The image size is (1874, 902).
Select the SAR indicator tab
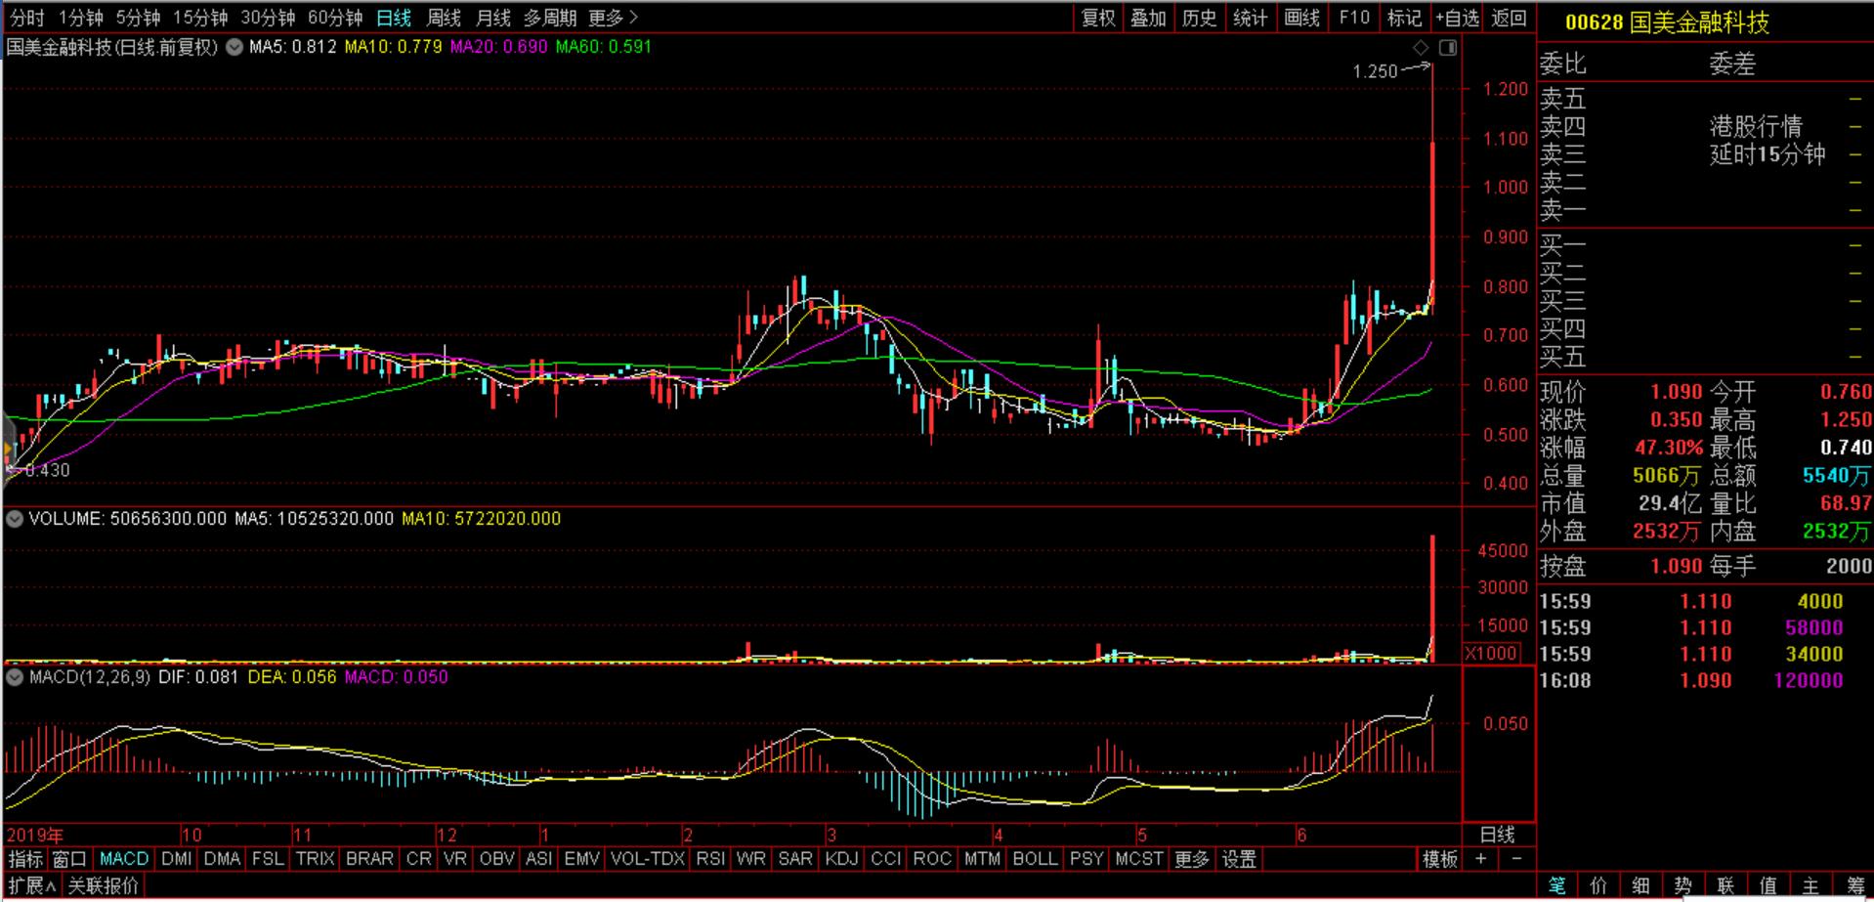795,859
